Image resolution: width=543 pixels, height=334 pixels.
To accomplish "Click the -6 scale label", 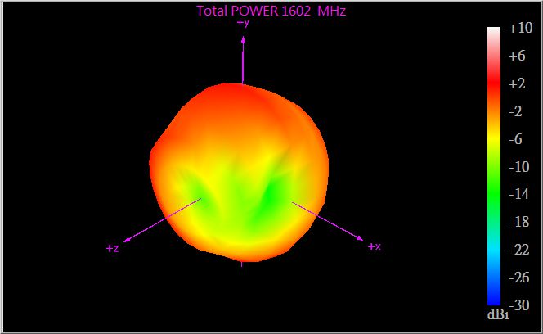I will [515, 138].
